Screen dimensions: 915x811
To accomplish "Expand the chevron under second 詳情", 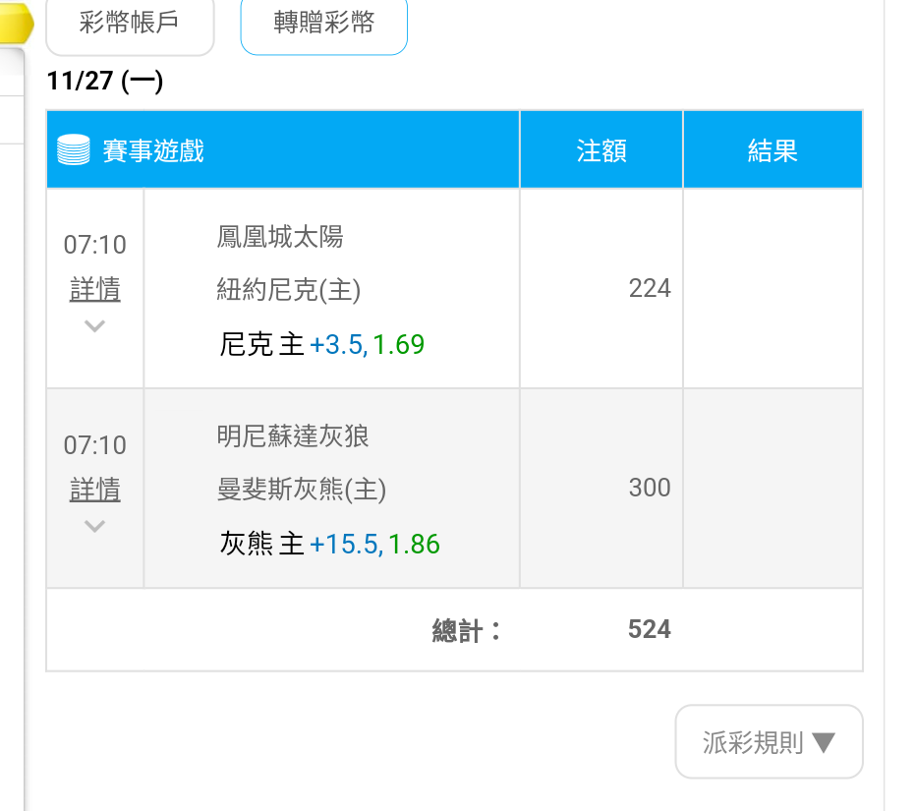I will (94, 526).
